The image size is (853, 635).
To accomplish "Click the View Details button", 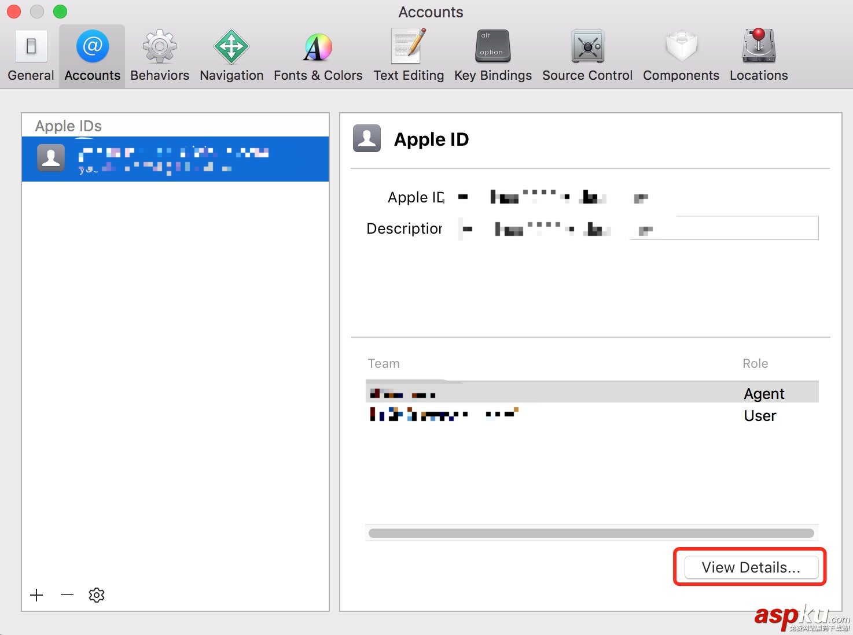I will 749,567.
